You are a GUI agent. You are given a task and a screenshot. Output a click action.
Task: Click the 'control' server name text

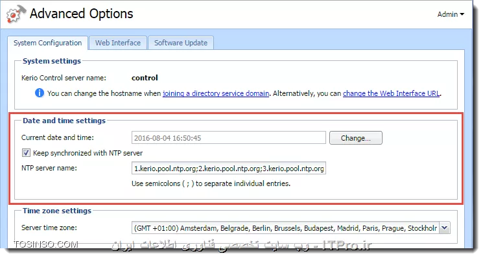145,78
